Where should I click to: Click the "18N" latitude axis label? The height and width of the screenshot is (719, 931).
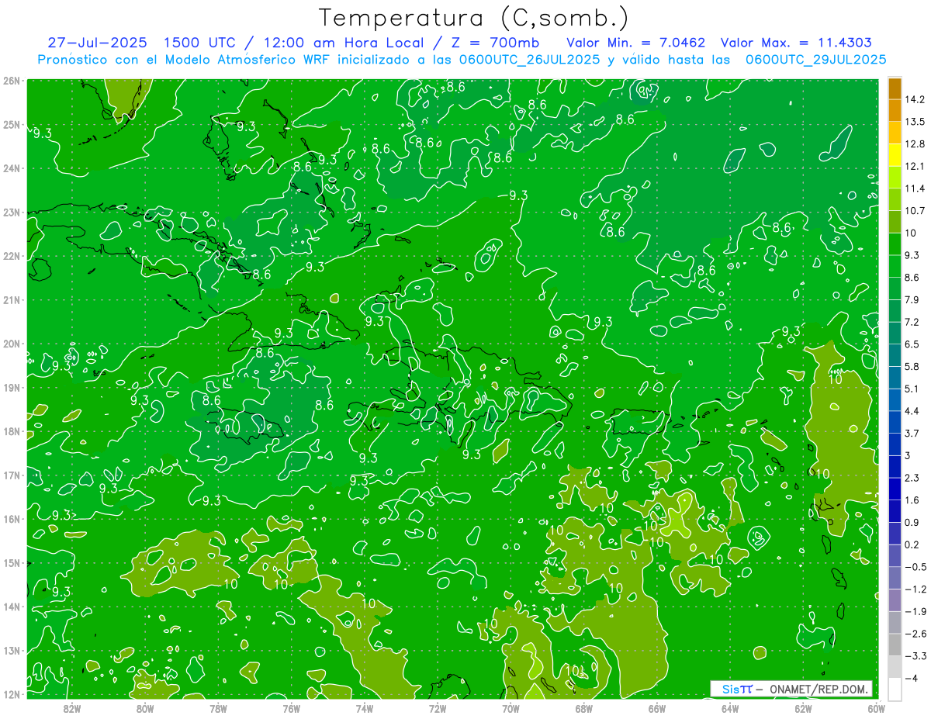11,431
